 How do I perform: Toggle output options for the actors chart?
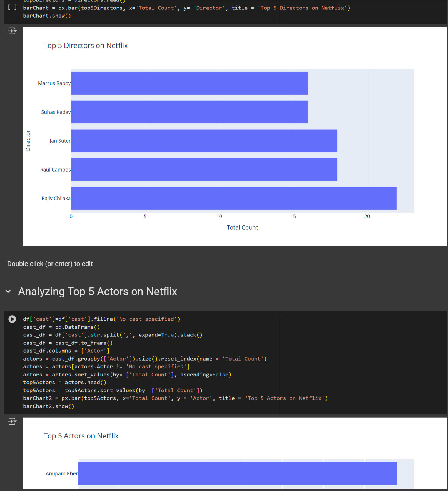pyautogui.click(x=12, y=421)
